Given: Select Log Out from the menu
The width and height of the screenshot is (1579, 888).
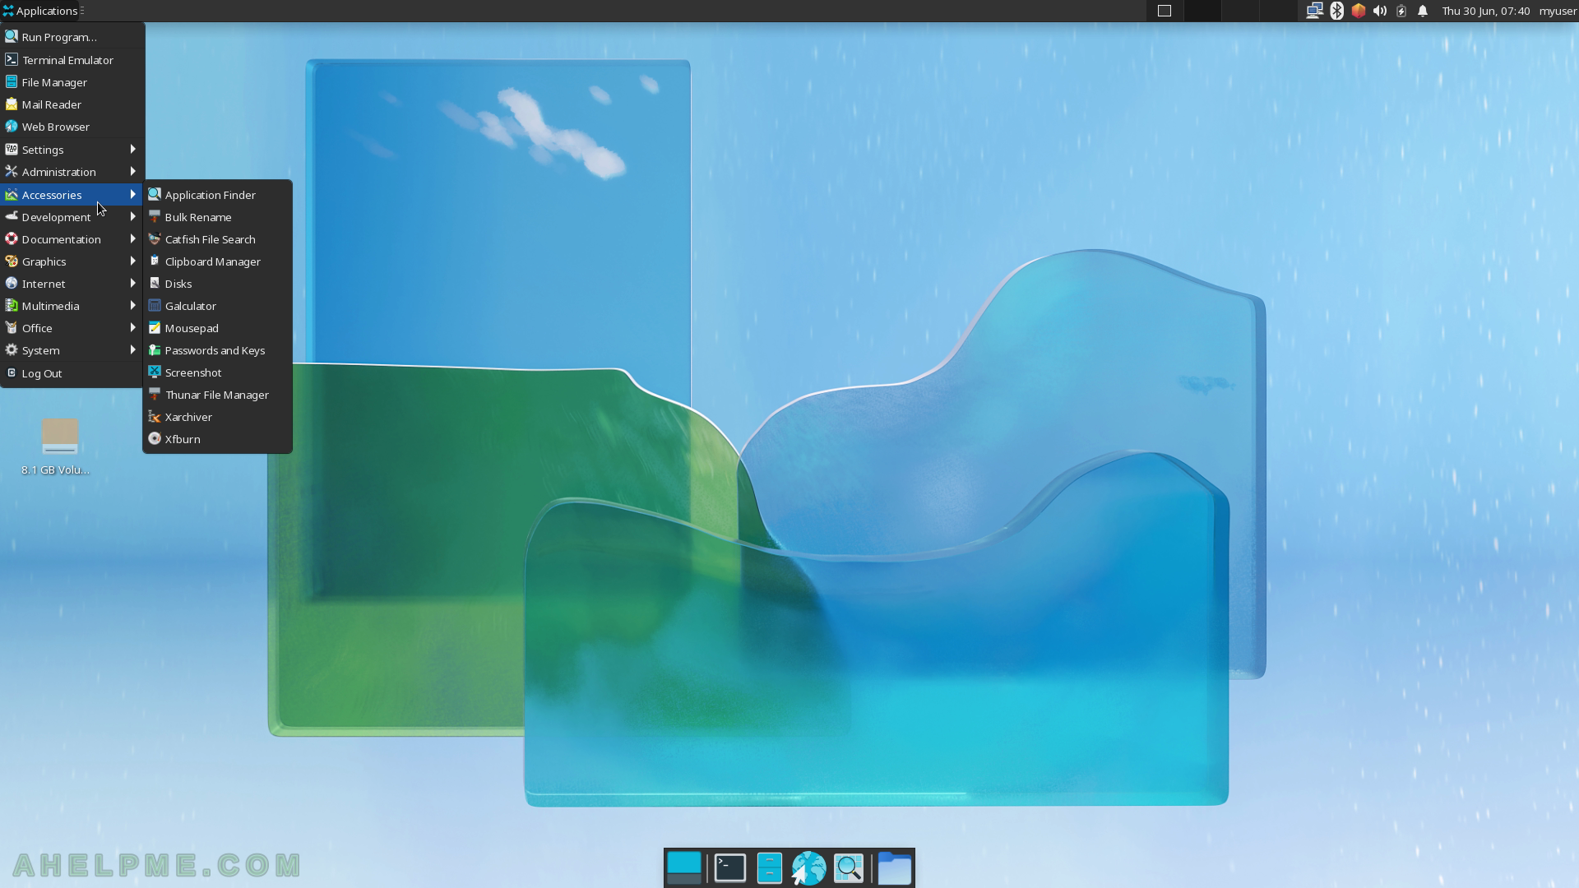Looking at the screenshot, I should pos(72,373).
